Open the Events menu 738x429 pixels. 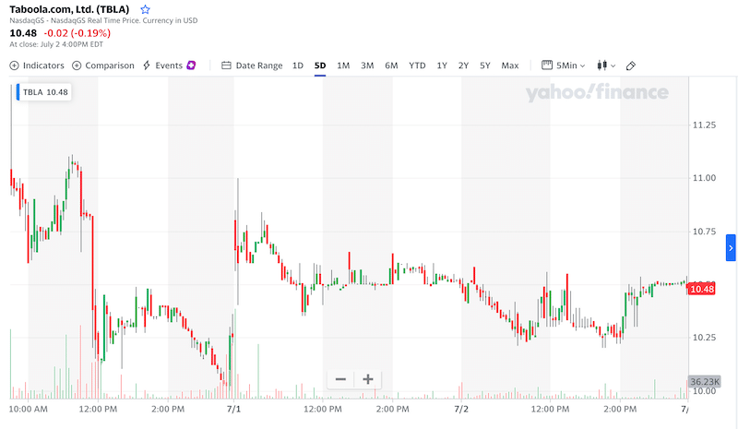(x=169, y=66)
